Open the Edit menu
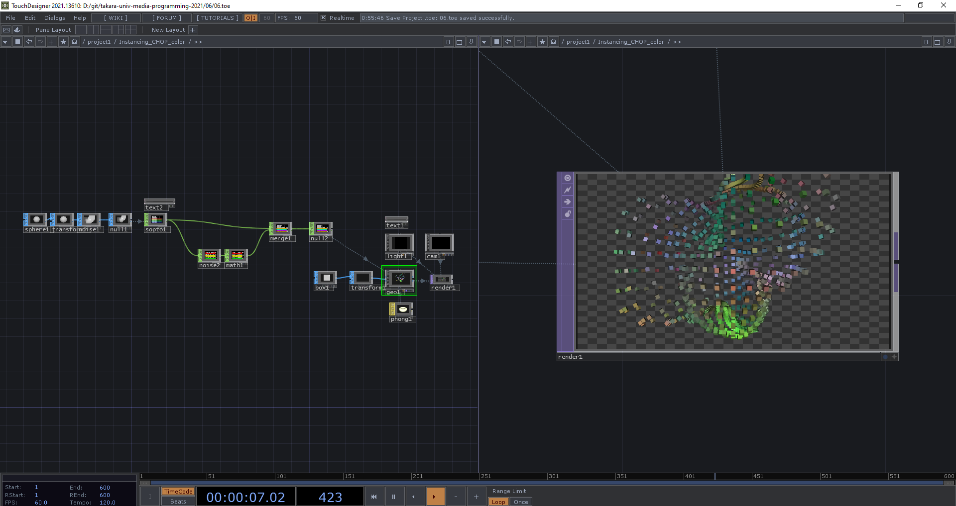The image size is (956, 506). pyautogui.click(x=30, y=18)
